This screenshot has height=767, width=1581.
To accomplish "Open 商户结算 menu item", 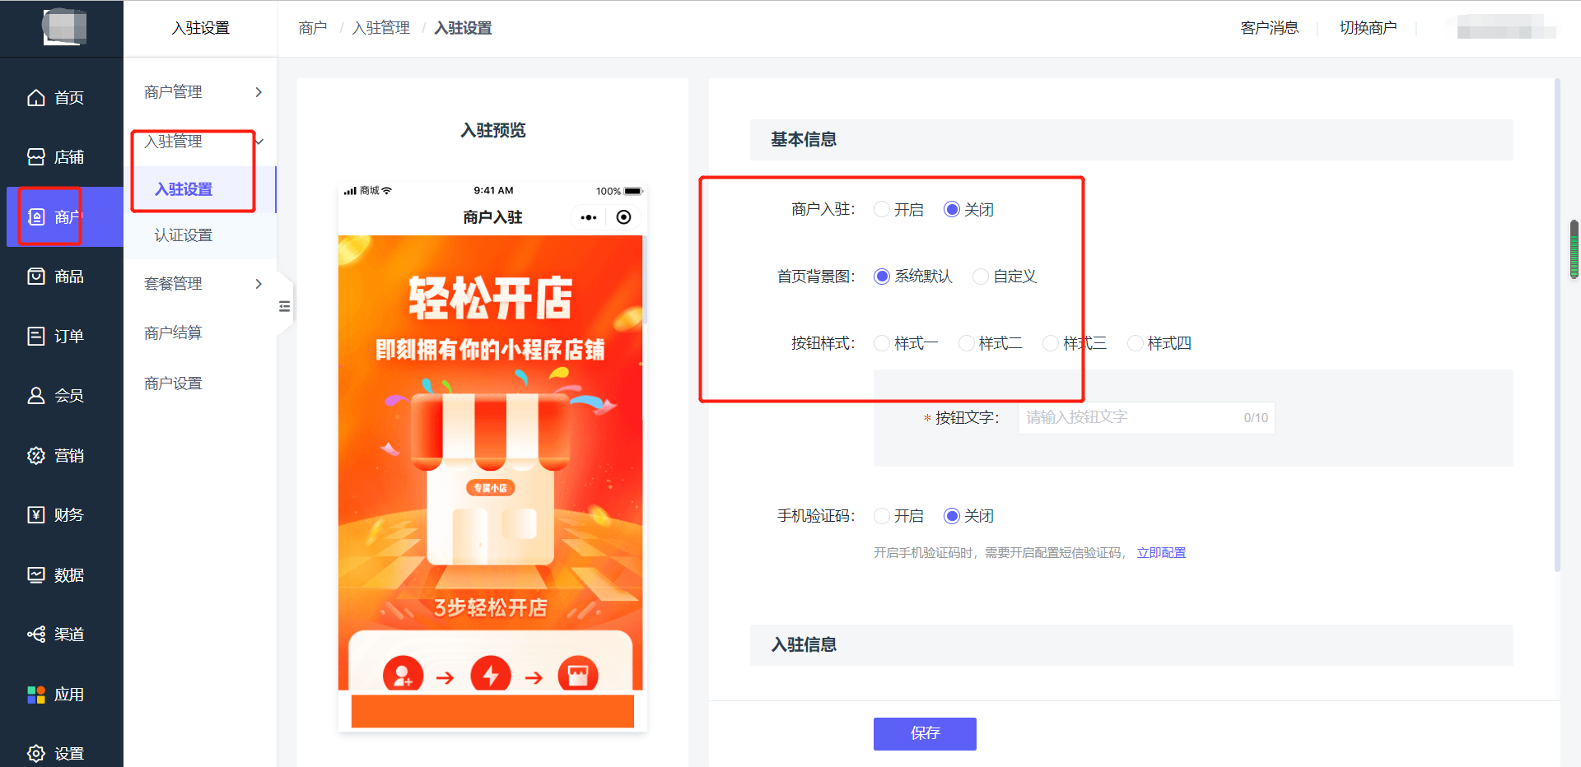I will point(173,333).
